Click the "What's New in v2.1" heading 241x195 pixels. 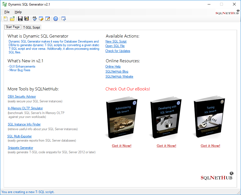tap(25, 61)
